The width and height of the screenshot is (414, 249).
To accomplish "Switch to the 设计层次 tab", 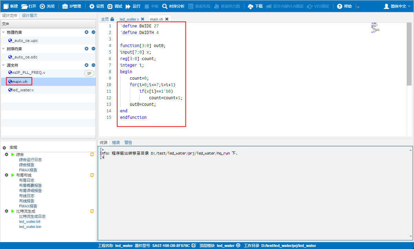I will point(30,15).
